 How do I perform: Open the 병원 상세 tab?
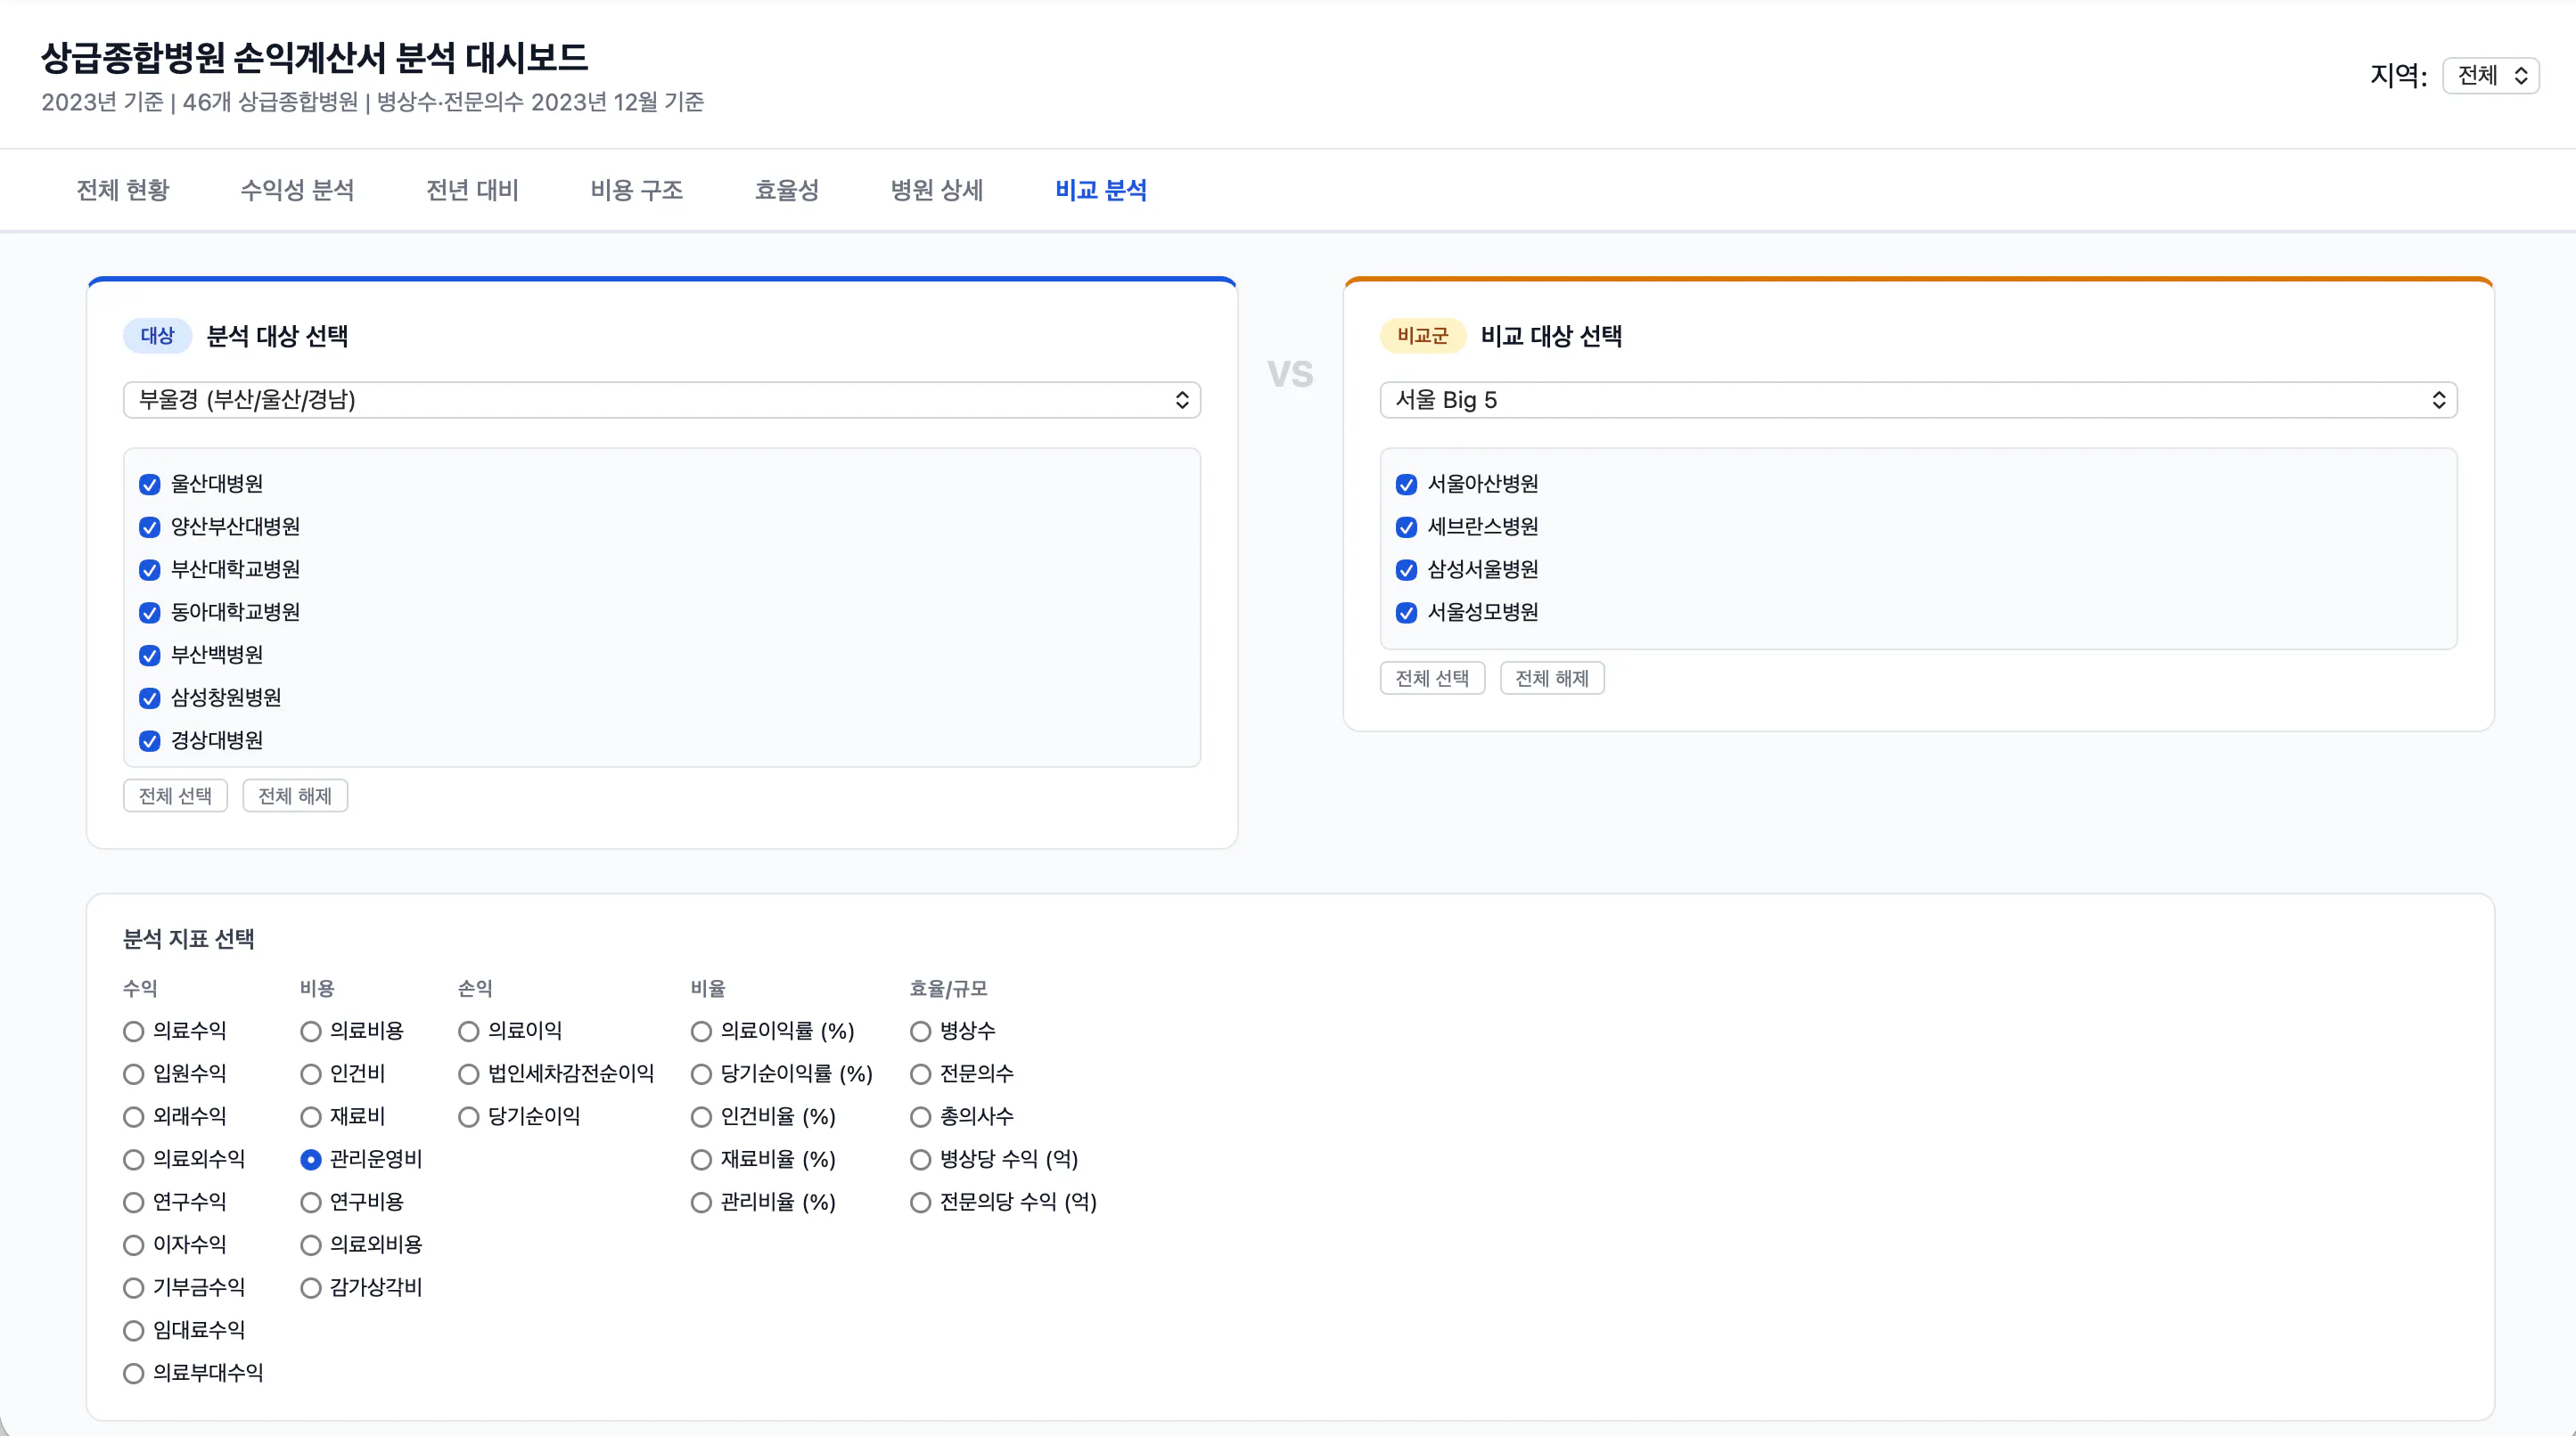937,190
